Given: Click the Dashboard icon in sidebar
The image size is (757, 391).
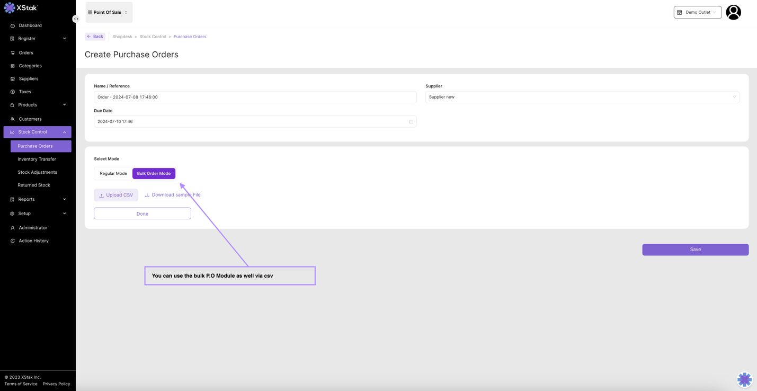Looking at the screenshot, I should [x=13, y=25].
